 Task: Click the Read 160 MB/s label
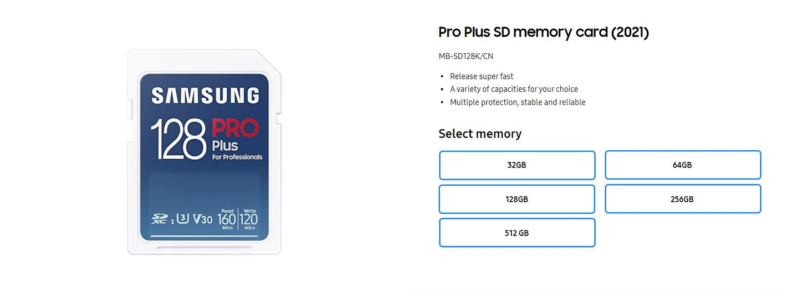click(x=227, y=219)
